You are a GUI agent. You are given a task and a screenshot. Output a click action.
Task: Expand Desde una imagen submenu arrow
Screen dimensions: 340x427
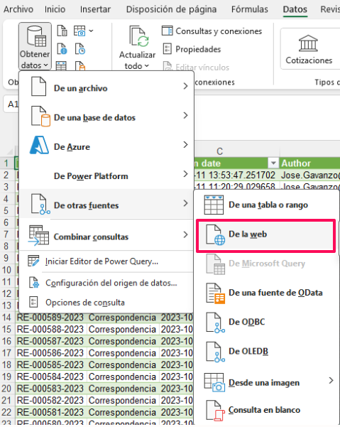(331, 380)
